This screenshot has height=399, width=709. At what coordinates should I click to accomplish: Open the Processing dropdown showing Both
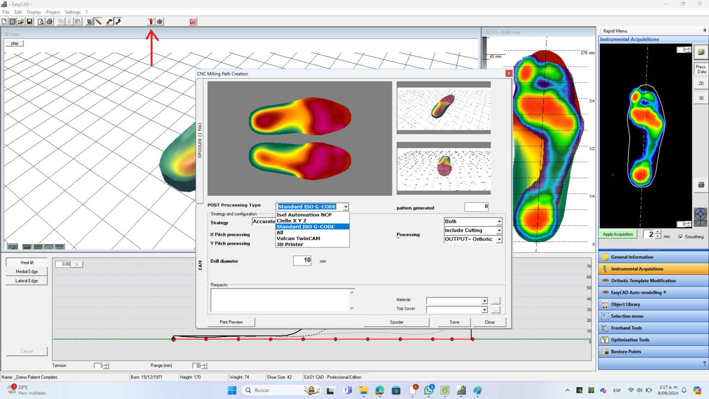(499, 221)
